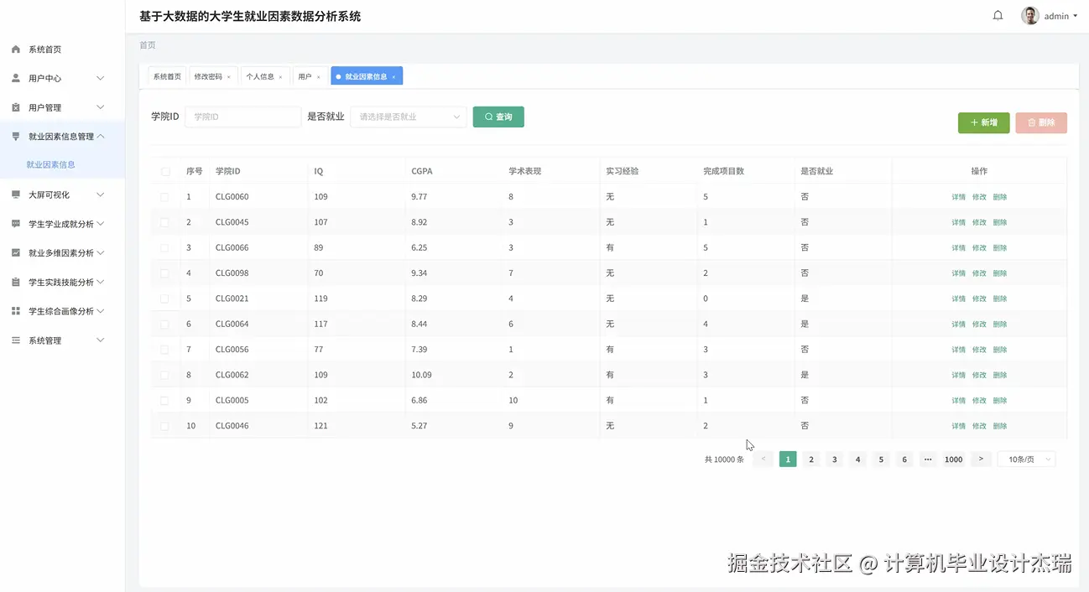Click the red 删除 batch delete button
The height and width of the screenshot is (592, 1089).
pyautogui.click(x=1041, y=122)
